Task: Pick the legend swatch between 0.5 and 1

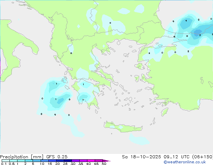Action: 13,161
